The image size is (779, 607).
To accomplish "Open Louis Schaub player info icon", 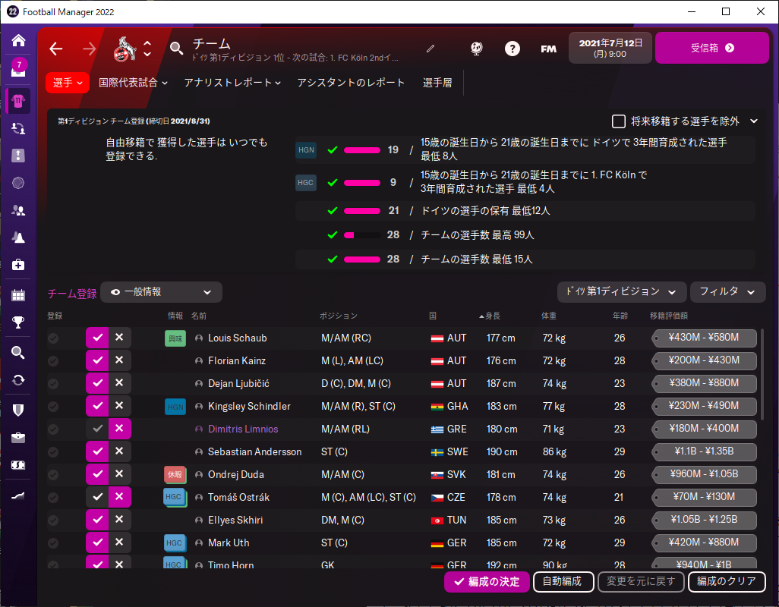I will [x=199, y=338].
